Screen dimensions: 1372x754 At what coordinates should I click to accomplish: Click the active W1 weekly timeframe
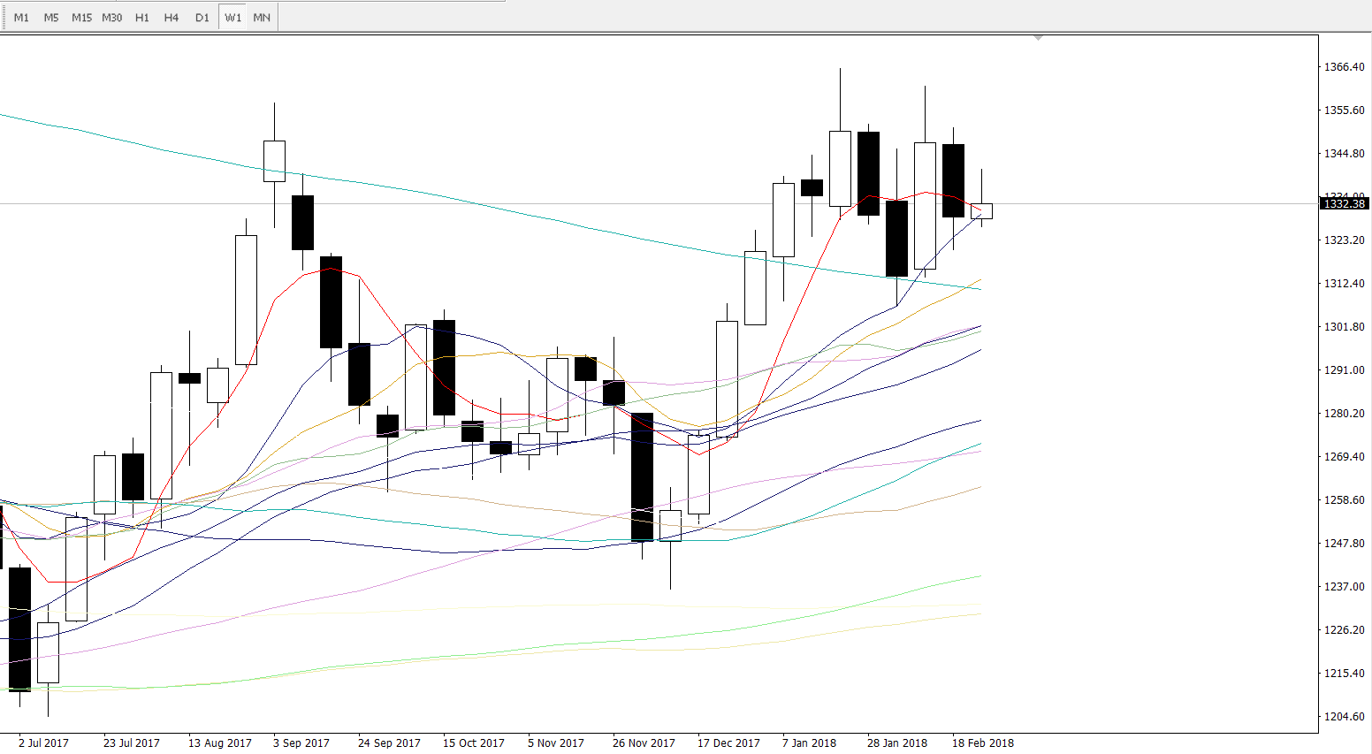(232, 18)
